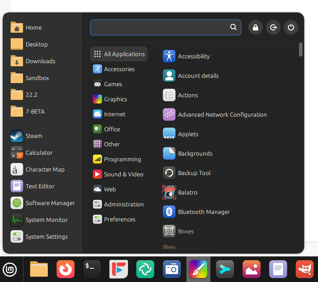Open the terminal from the panel
Viewport: 318px width, 282px height.
[x=92, y=269]
